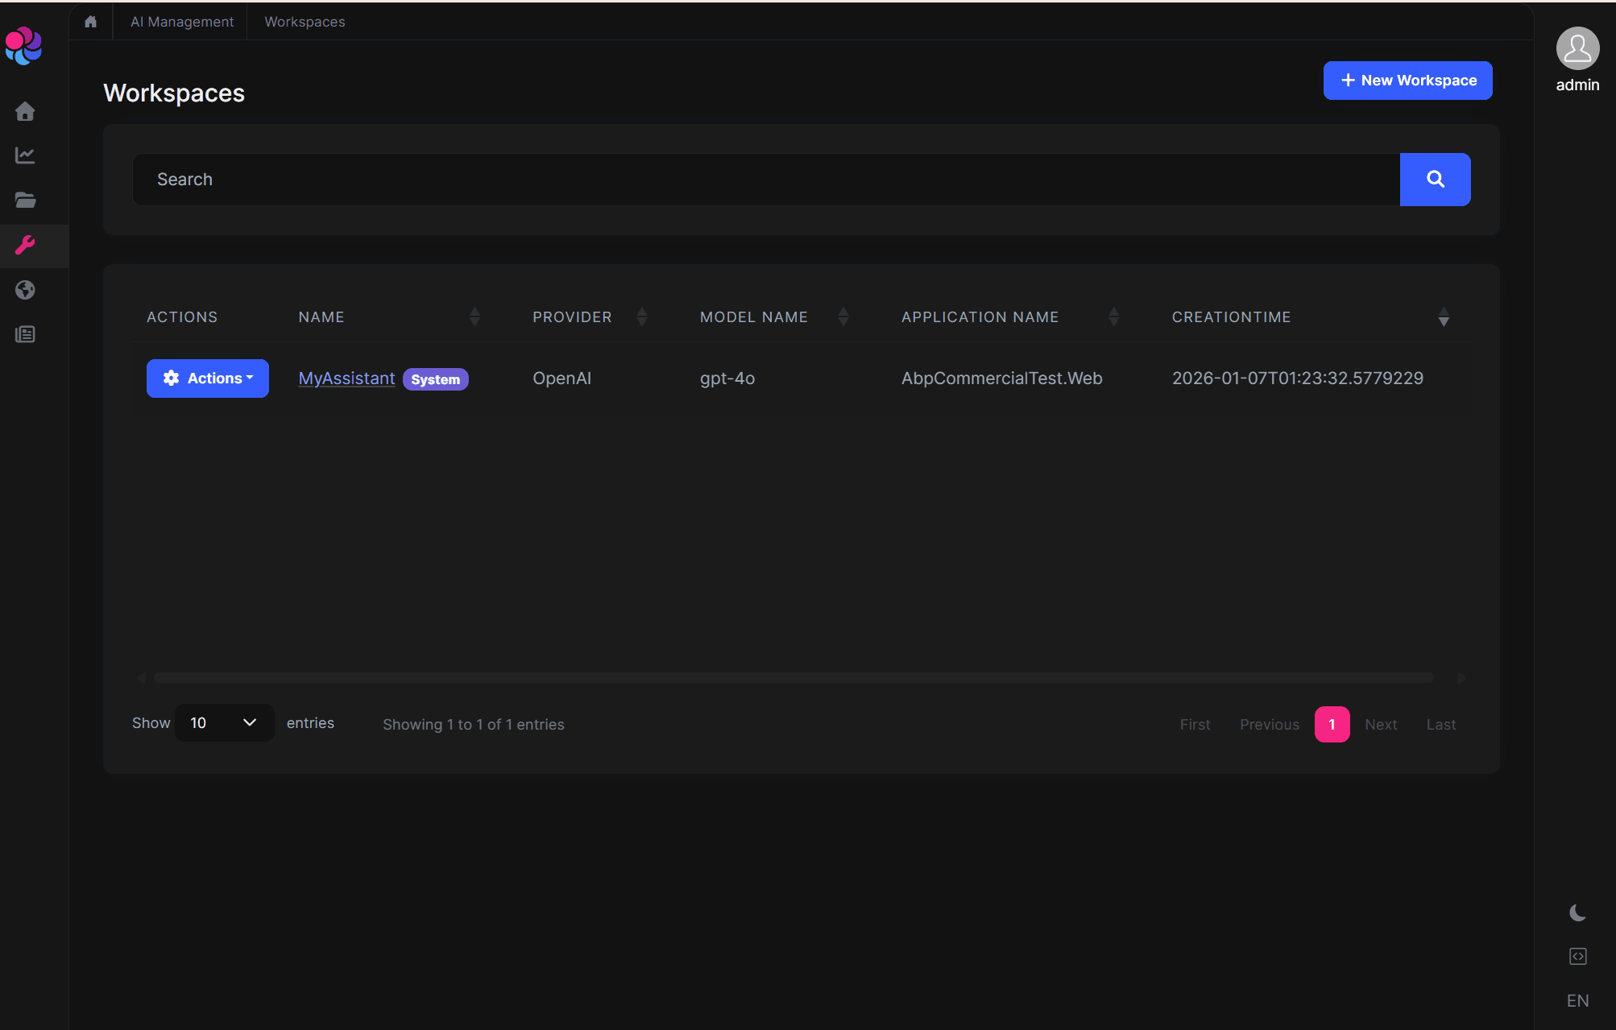Click the New Workspace button
This screenshot has width=1616, height=1030.
1407,81
